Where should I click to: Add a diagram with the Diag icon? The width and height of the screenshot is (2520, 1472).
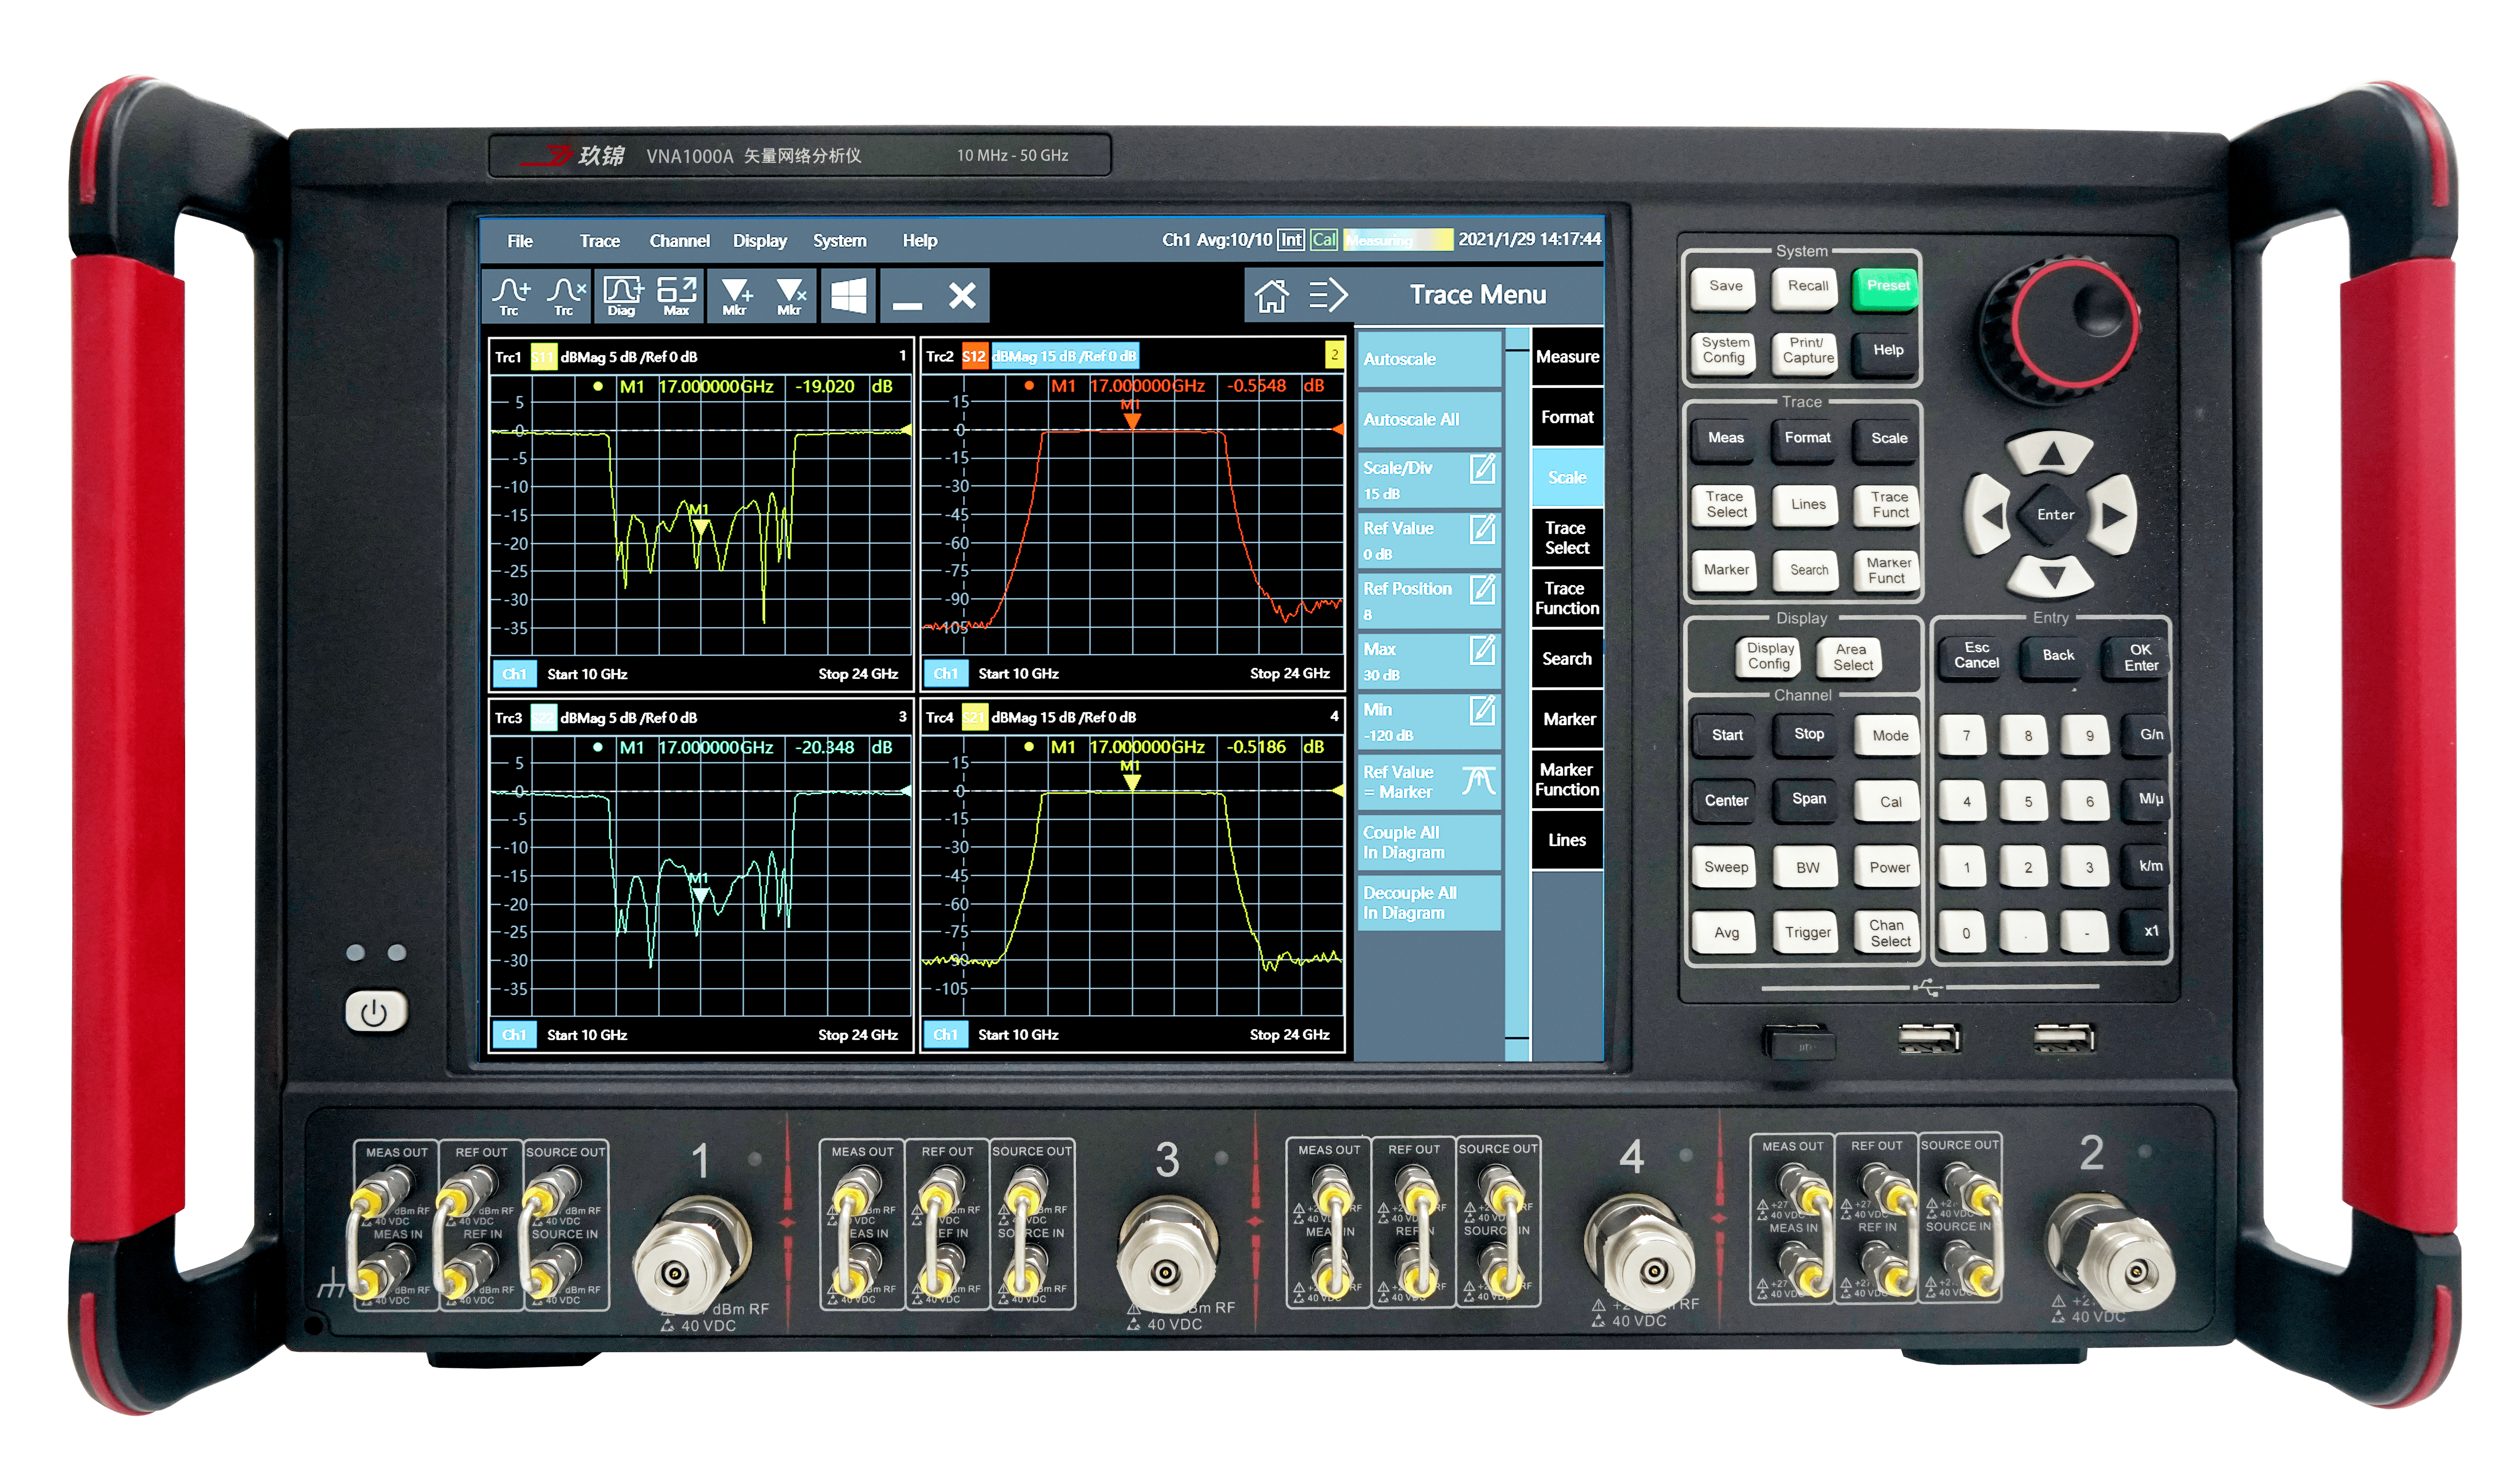622,296
